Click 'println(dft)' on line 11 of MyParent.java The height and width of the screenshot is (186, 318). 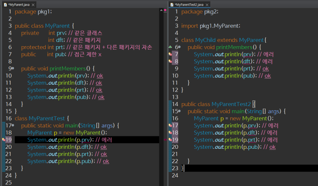pos(72,83)
